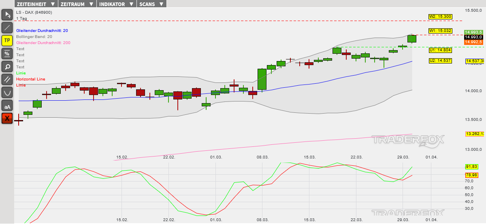Open the INDIKATOR dropdown menu

(117, 4)
